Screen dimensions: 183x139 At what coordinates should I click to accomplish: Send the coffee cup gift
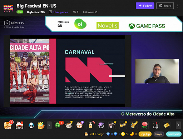point(69,125)
